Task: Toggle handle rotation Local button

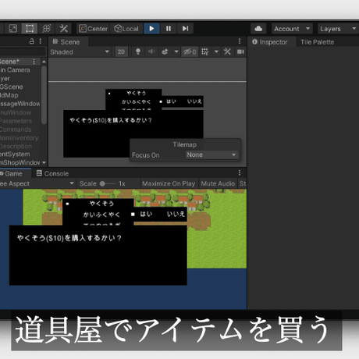Action: click(x=126, y=29)
